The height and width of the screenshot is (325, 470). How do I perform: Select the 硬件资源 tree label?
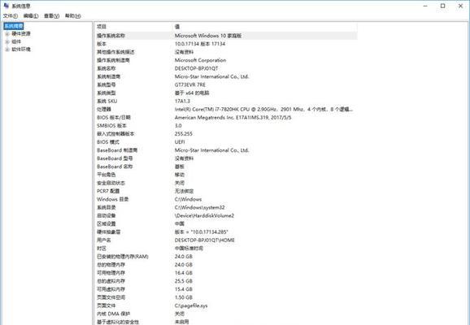click(21, 34)
